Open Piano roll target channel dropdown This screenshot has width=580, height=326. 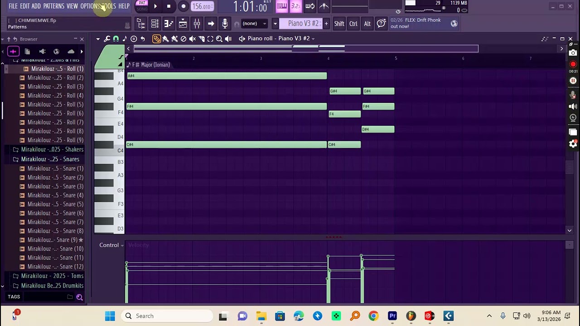click(313, 39)
